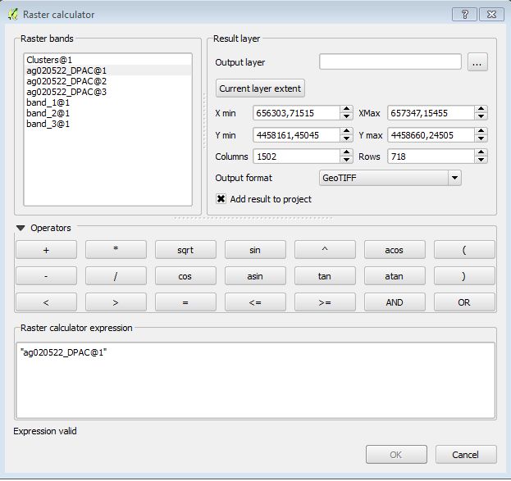Close the Raster calculator dialog
The height and width of the screenshot is (481, 511).
click(491, 15)
